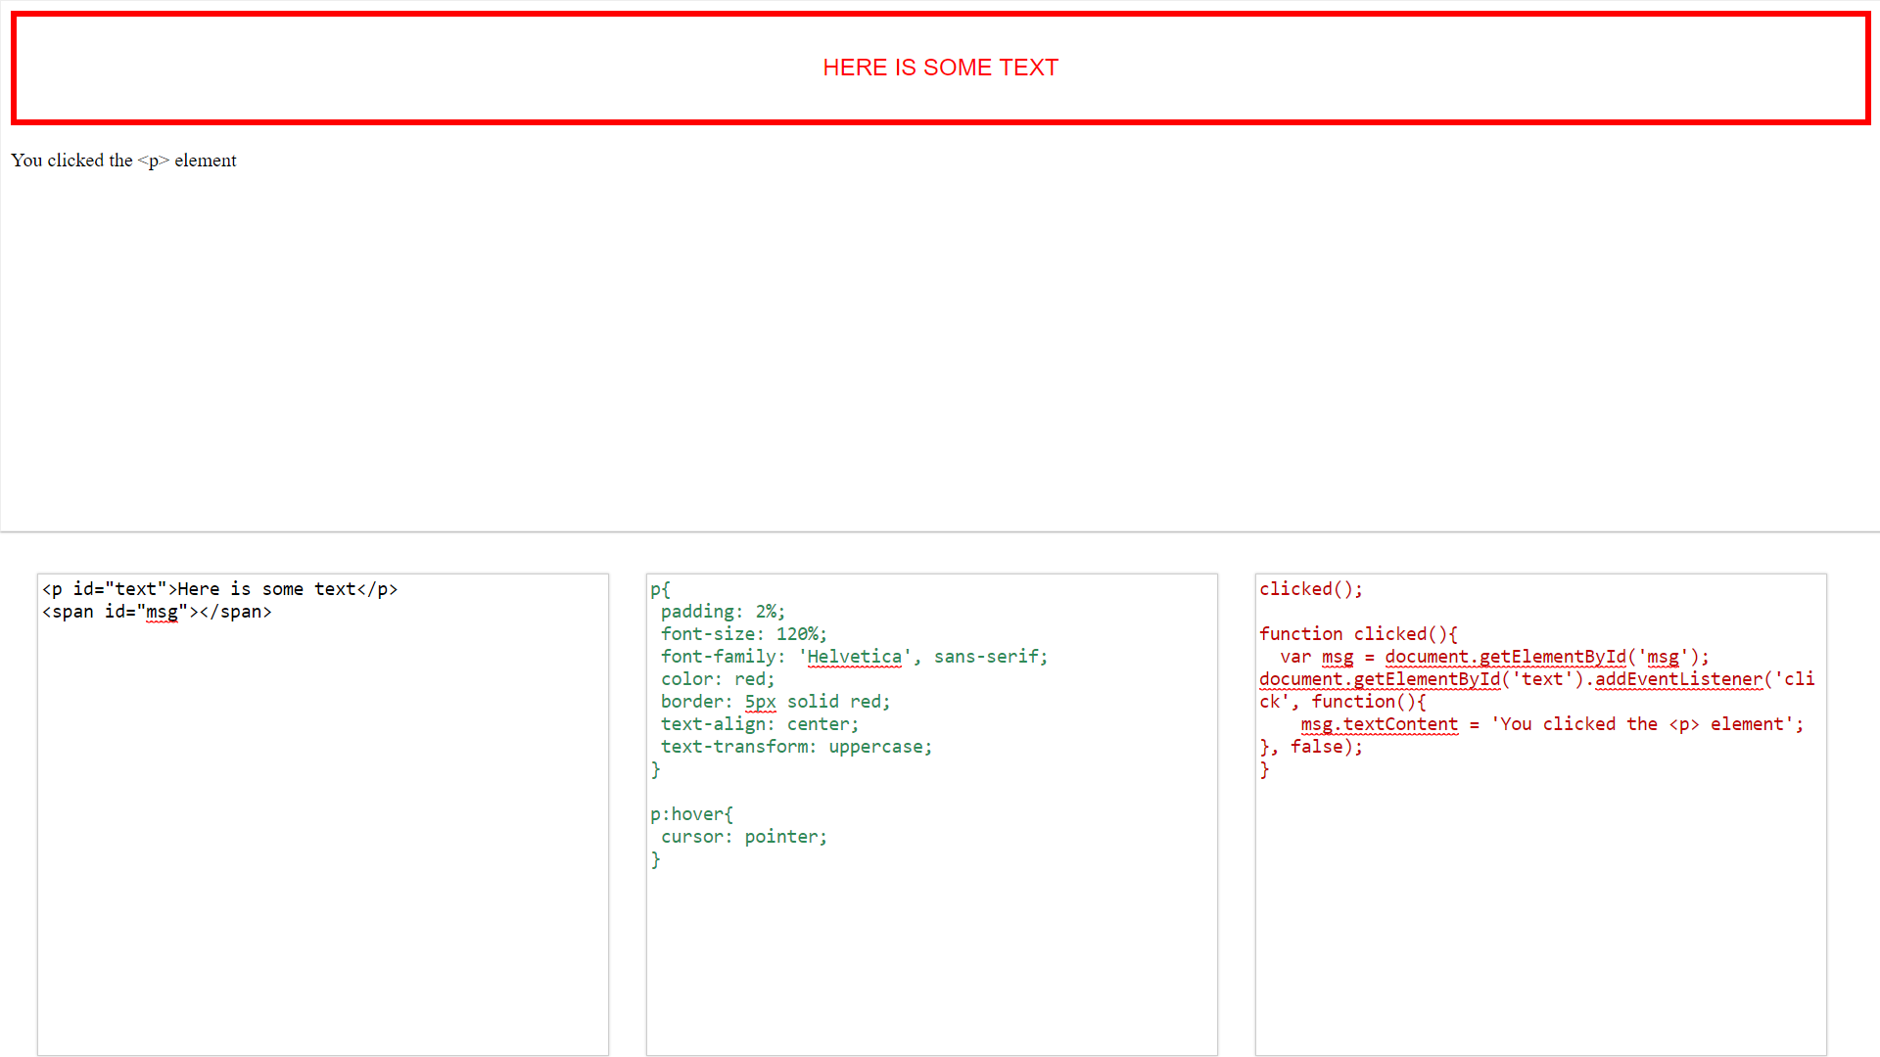Click the CSS line "color: red;"
This screenshot has width=1880, height=1057.
click(x=718, y=679)
